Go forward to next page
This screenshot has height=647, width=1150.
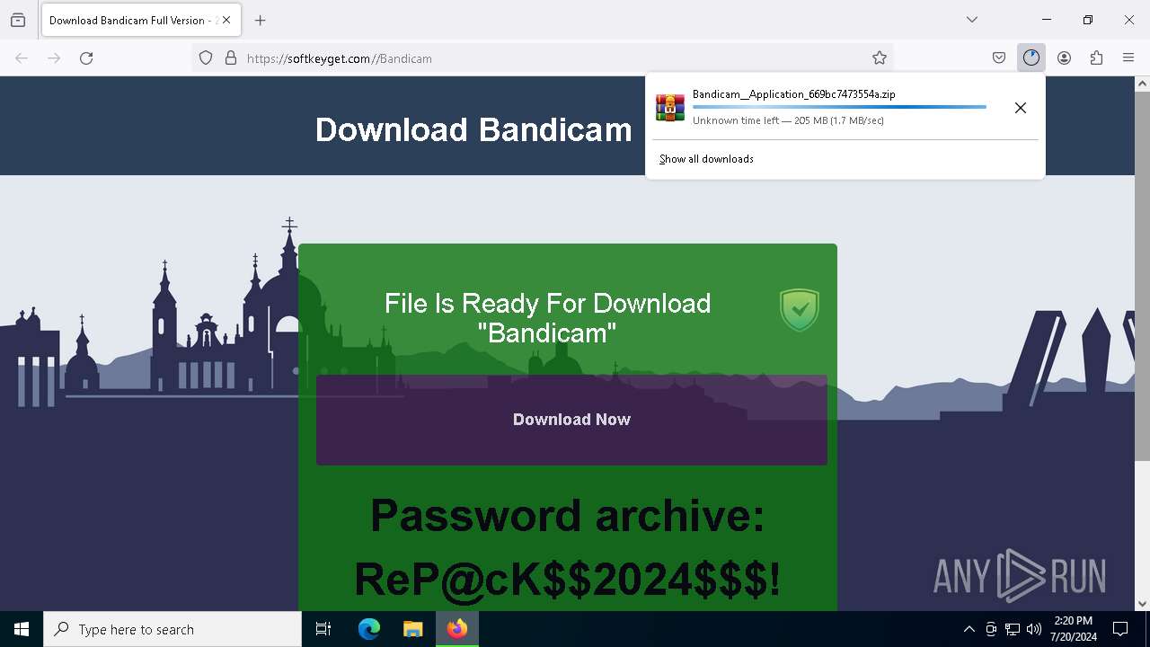click(x=54, y=58)
